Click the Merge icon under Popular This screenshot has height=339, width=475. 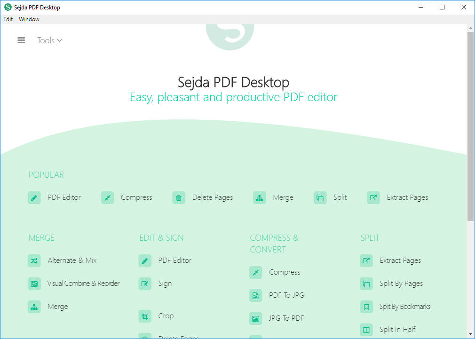(x=260, y=198)
